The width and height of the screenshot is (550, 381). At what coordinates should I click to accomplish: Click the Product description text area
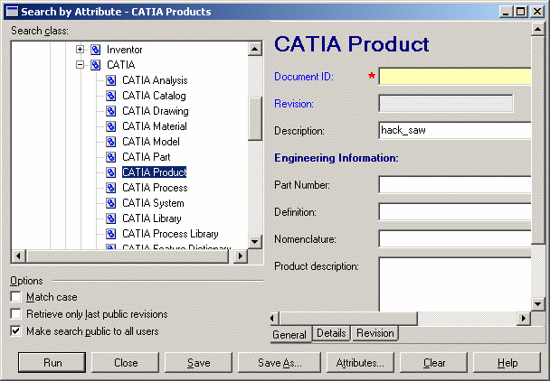pyautogui.click(x=455, y=284)
